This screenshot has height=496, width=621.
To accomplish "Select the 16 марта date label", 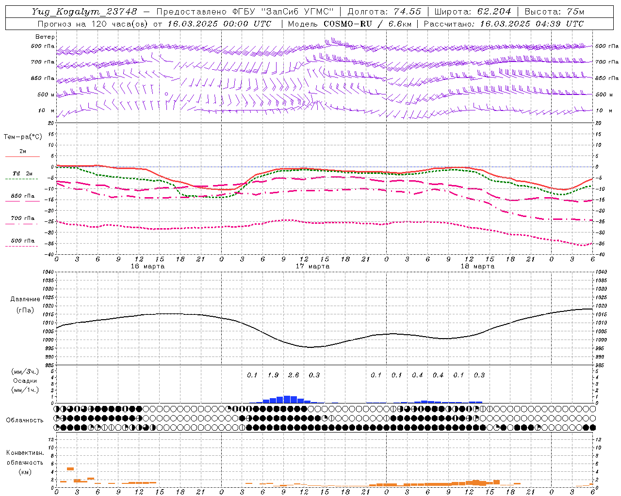I will point(147,266).
